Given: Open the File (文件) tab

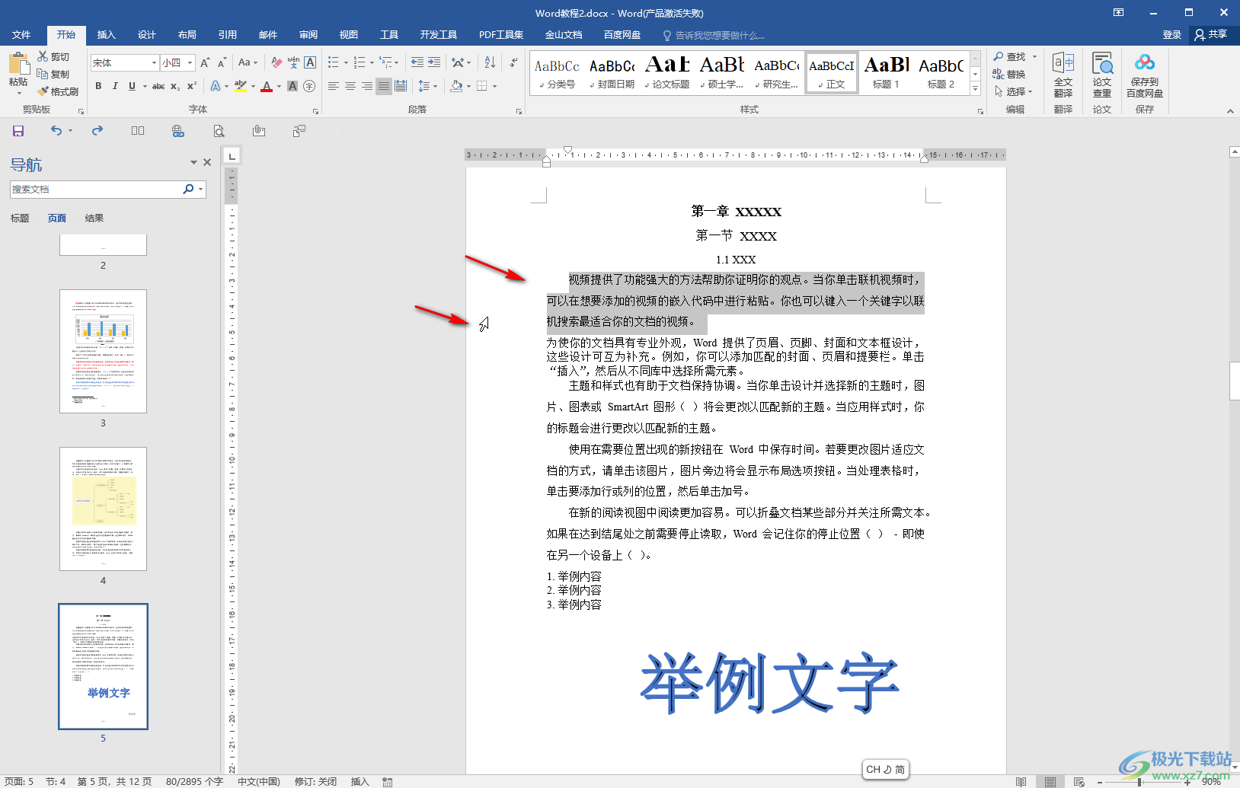Looking at the screenshot, I should coord(21,35).
